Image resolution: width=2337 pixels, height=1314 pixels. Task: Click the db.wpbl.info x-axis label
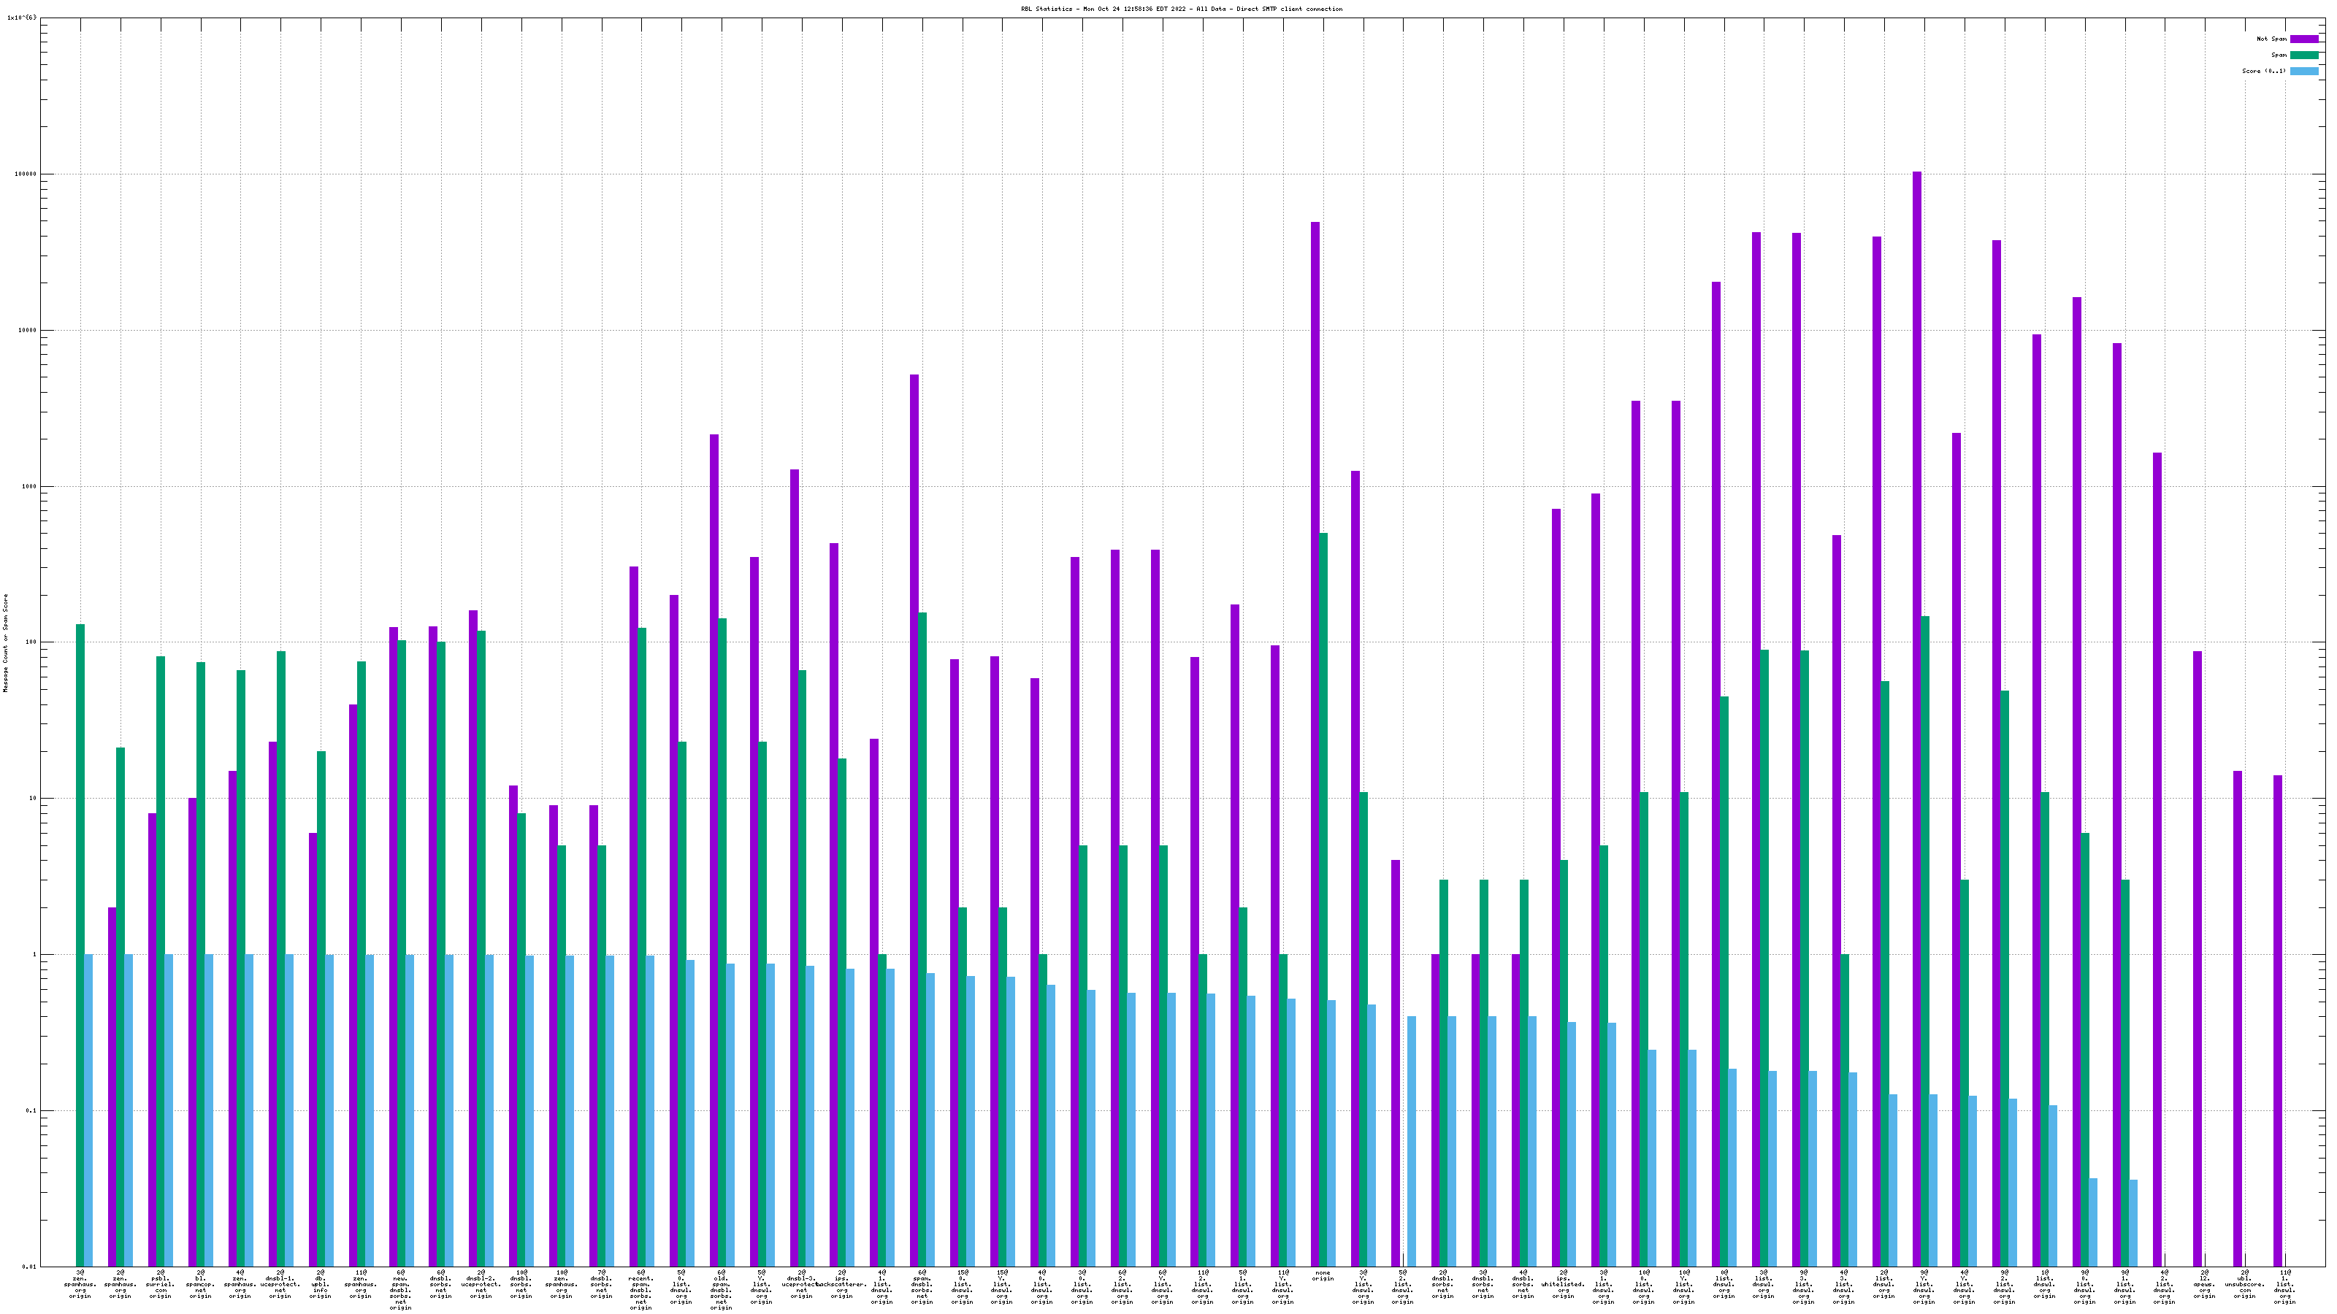(321, 1284)
